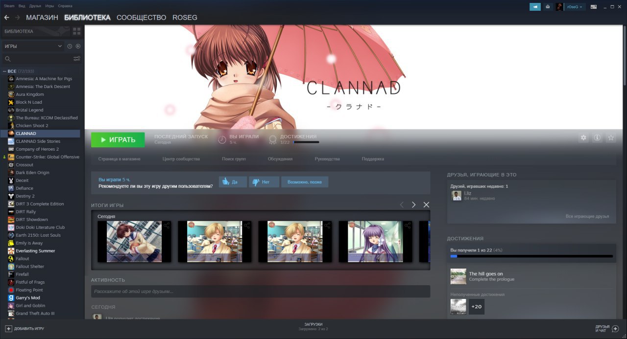
Task: Click the main page vertical scrollbar
Action: (624, 56)
